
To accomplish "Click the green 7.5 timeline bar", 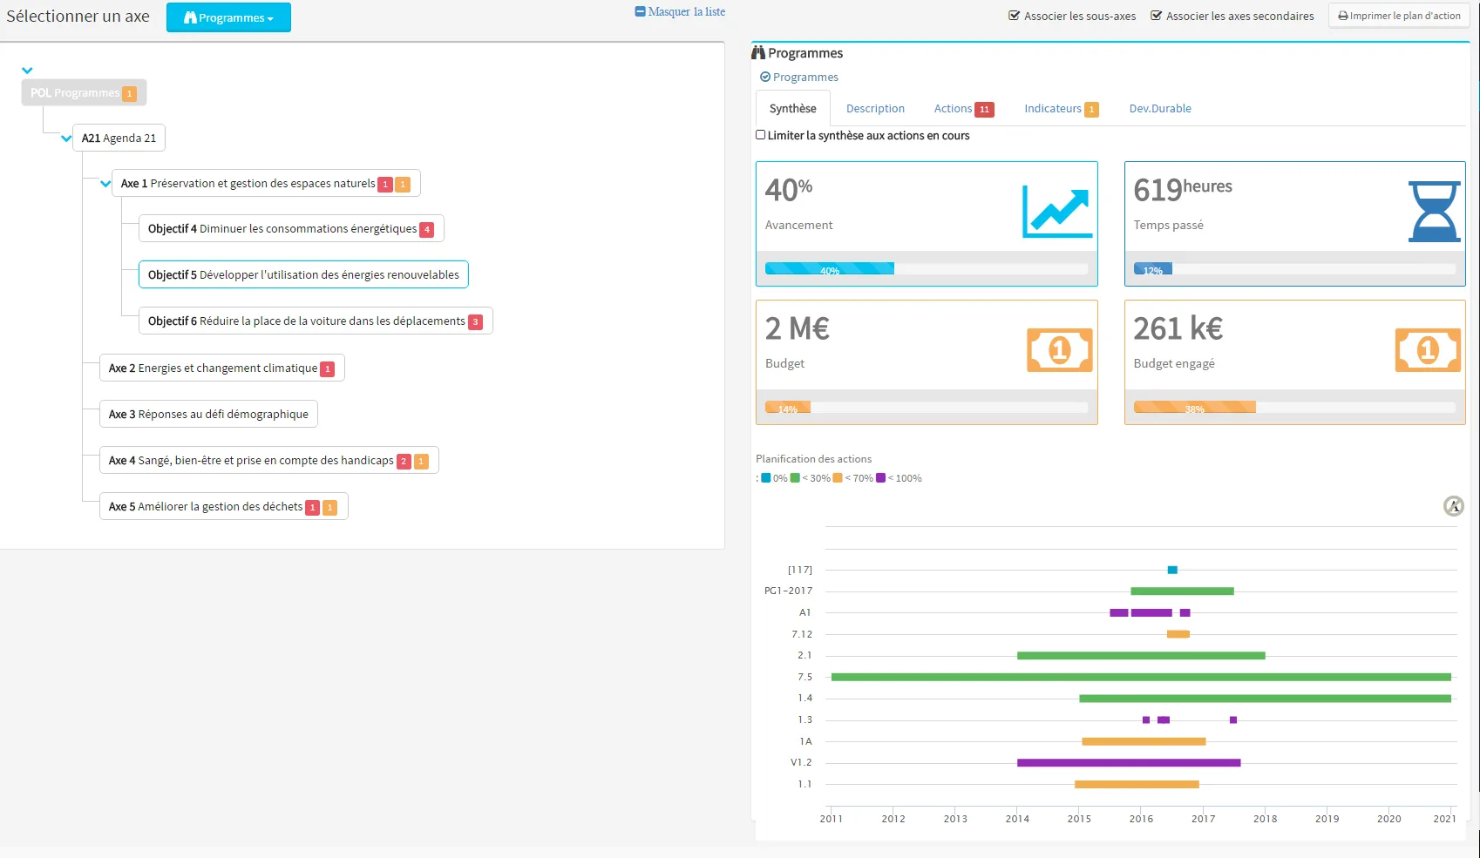I will click(1141, 677).
